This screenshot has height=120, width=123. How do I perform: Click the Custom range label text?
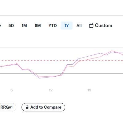tap(104, 26)
